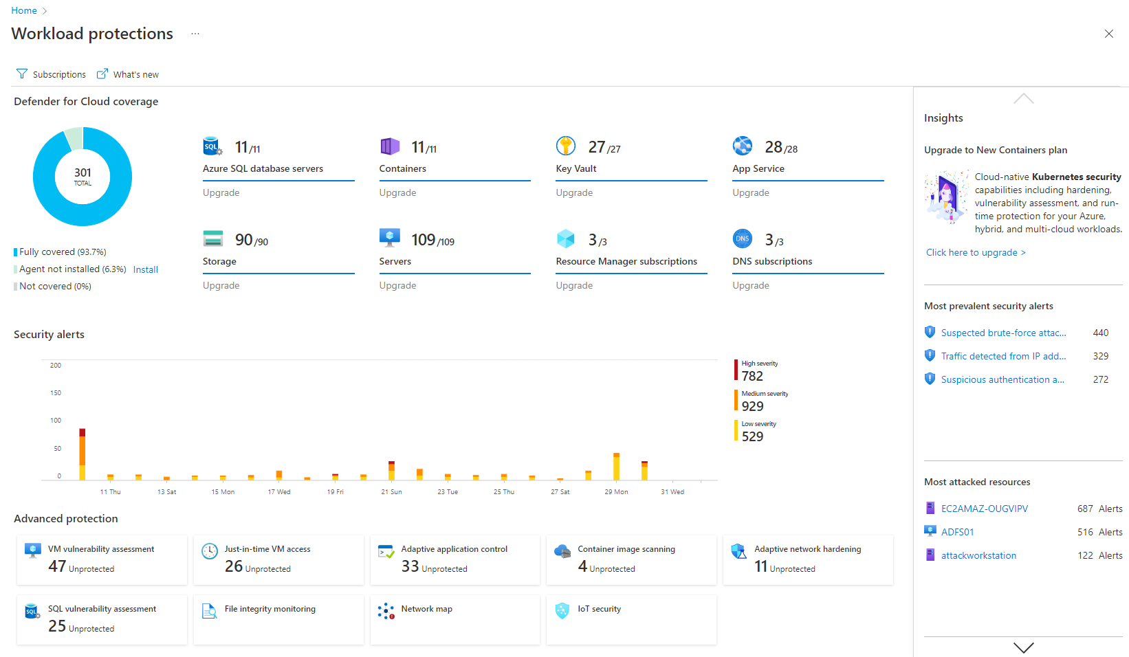This screenshot has height=657, width=1129.
Task: Click the Azure SQL database servers icon
Action: 212,146
